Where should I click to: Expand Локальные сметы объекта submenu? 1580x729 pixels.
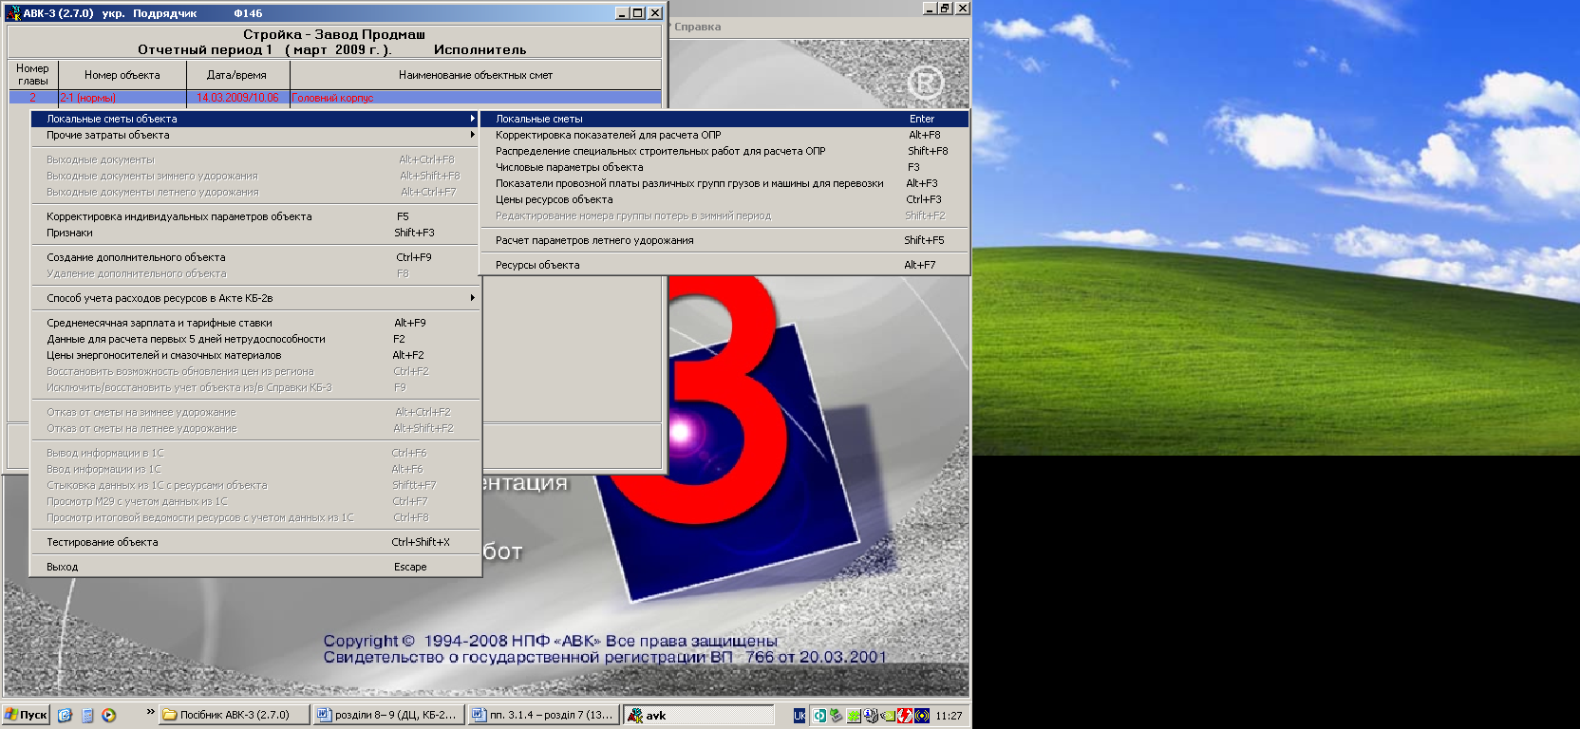pyautogui.click(x=254, y=119)
